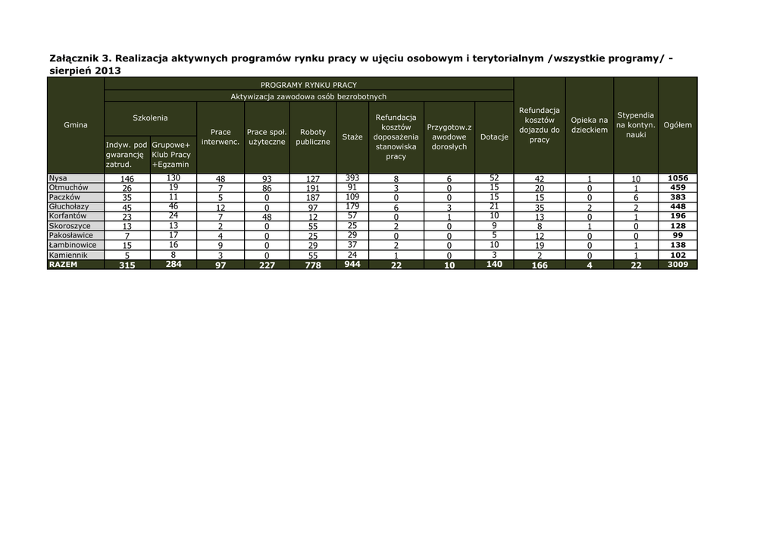Select the PROGRAMY RYNKU PRACY header cell
Screen dimensions: 776x549
point(308,85)
